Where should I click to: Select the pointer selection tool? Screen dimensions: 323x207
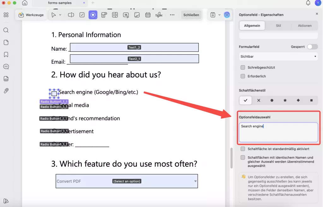coord(54,15)
